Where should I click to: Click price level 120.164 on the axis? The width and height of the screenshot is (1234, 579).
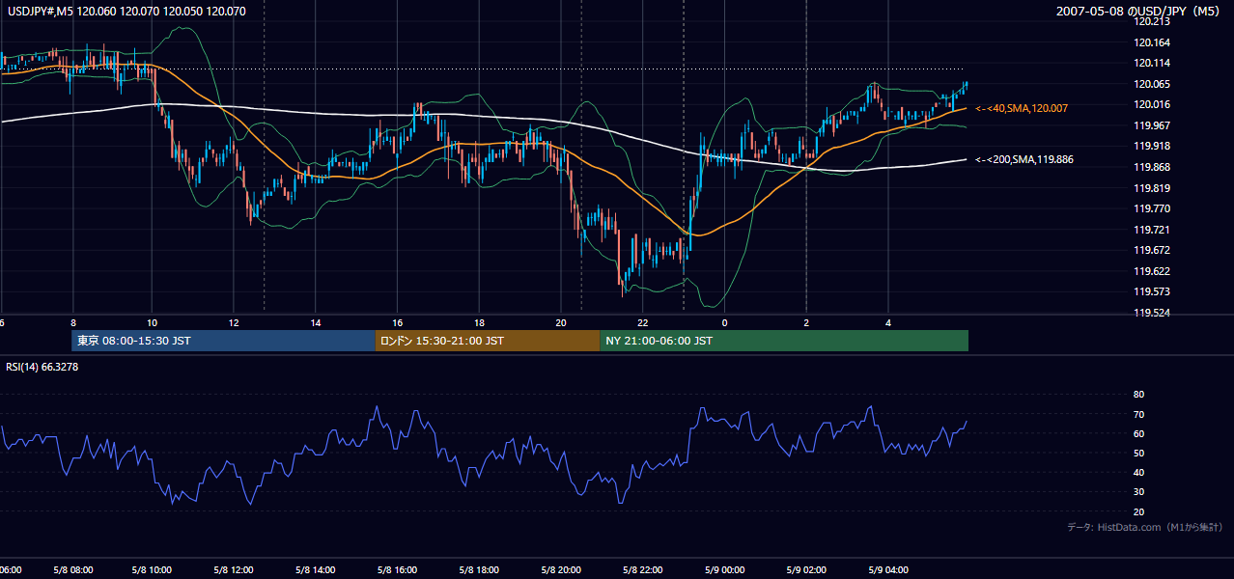[1152, 42]
